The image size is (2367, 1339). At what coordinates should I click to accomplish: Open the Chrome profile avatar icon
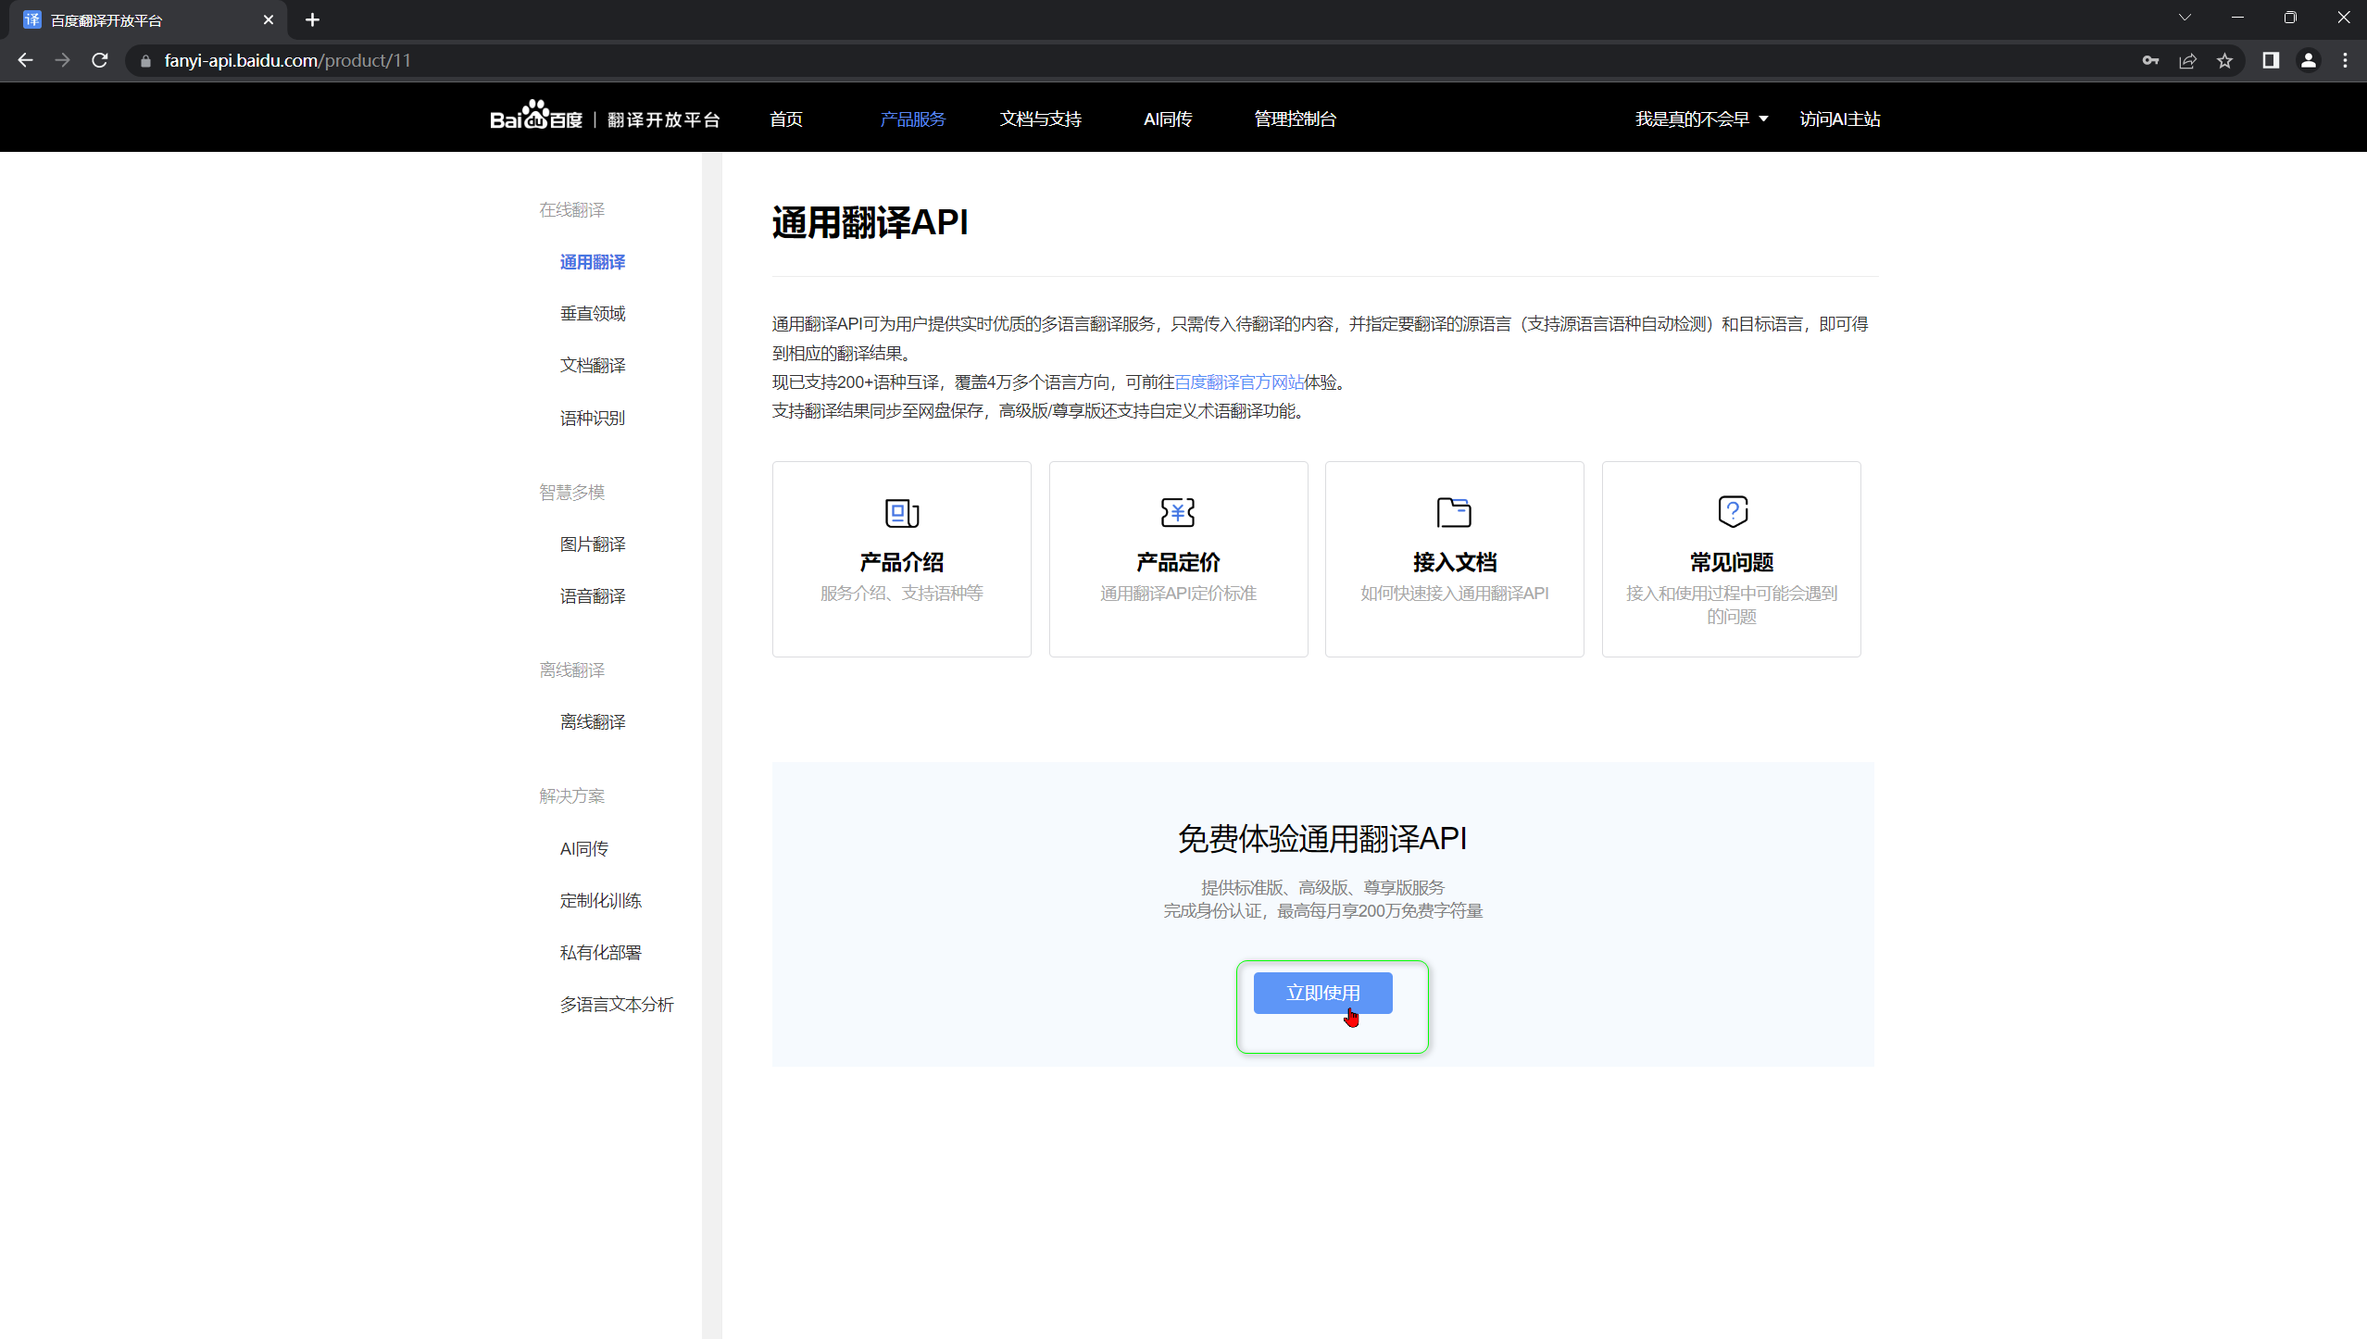click(2308, 60)
